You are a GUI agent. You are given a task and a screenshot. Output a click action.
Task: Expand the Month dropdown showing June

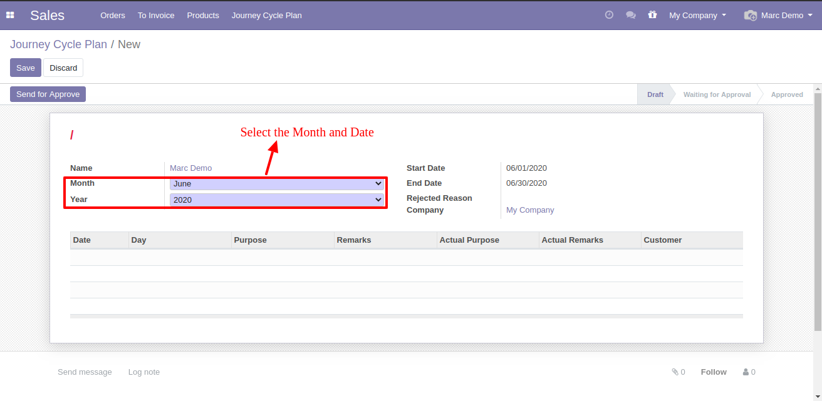click(277, 184)
